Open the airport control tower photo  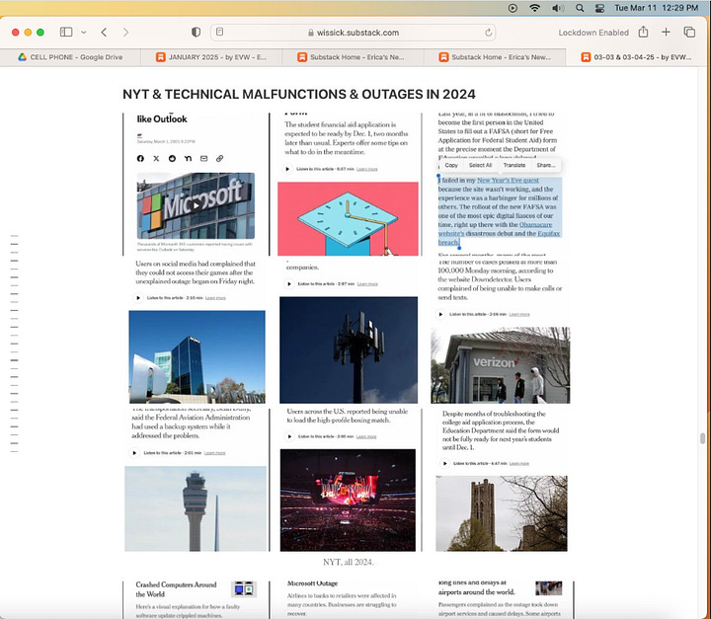[x=196, y=508]
